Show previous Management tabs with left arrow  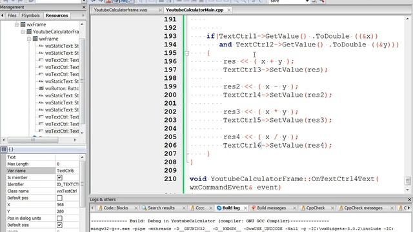3,15
